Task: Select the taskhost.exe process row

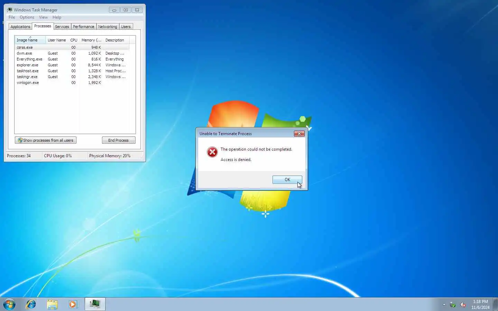Action: pyautogui.click(x=72, y=71)
